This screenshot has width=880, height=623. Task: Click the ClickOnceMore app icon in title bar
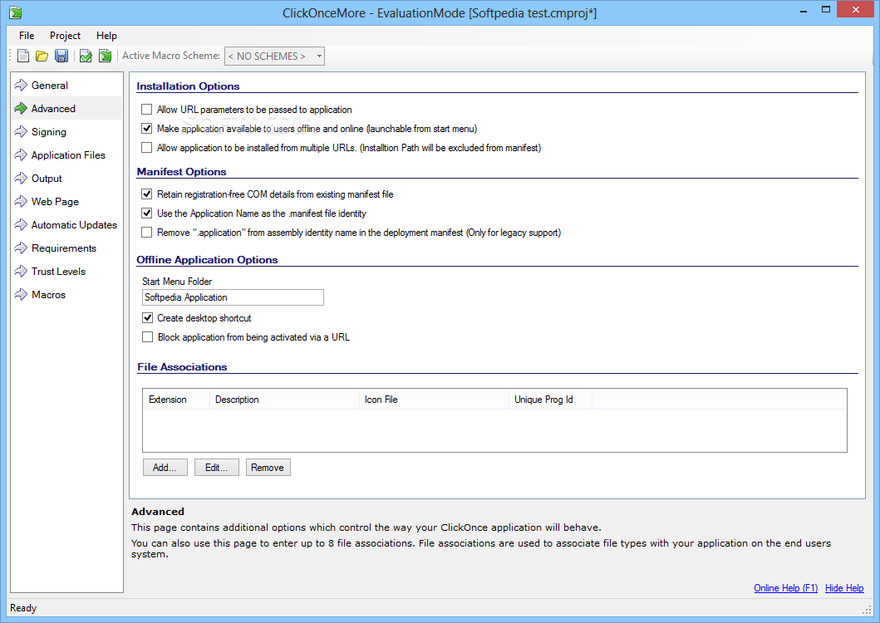pyautogui.click(x=16, y=12)
